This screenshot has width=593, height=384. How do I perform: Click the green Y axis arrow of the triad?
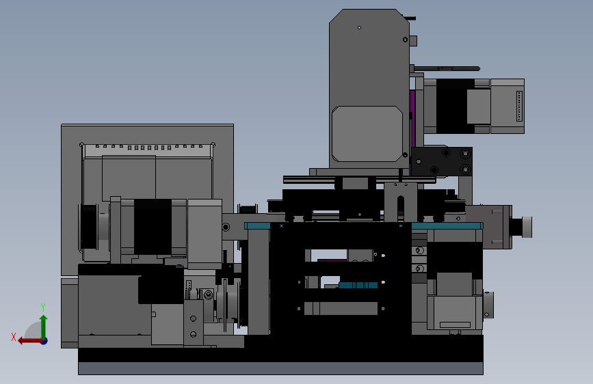point(44,327)
